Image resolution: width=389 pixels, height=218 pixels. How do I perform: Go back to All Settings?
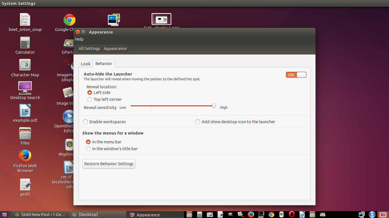[x=89, y=49]
